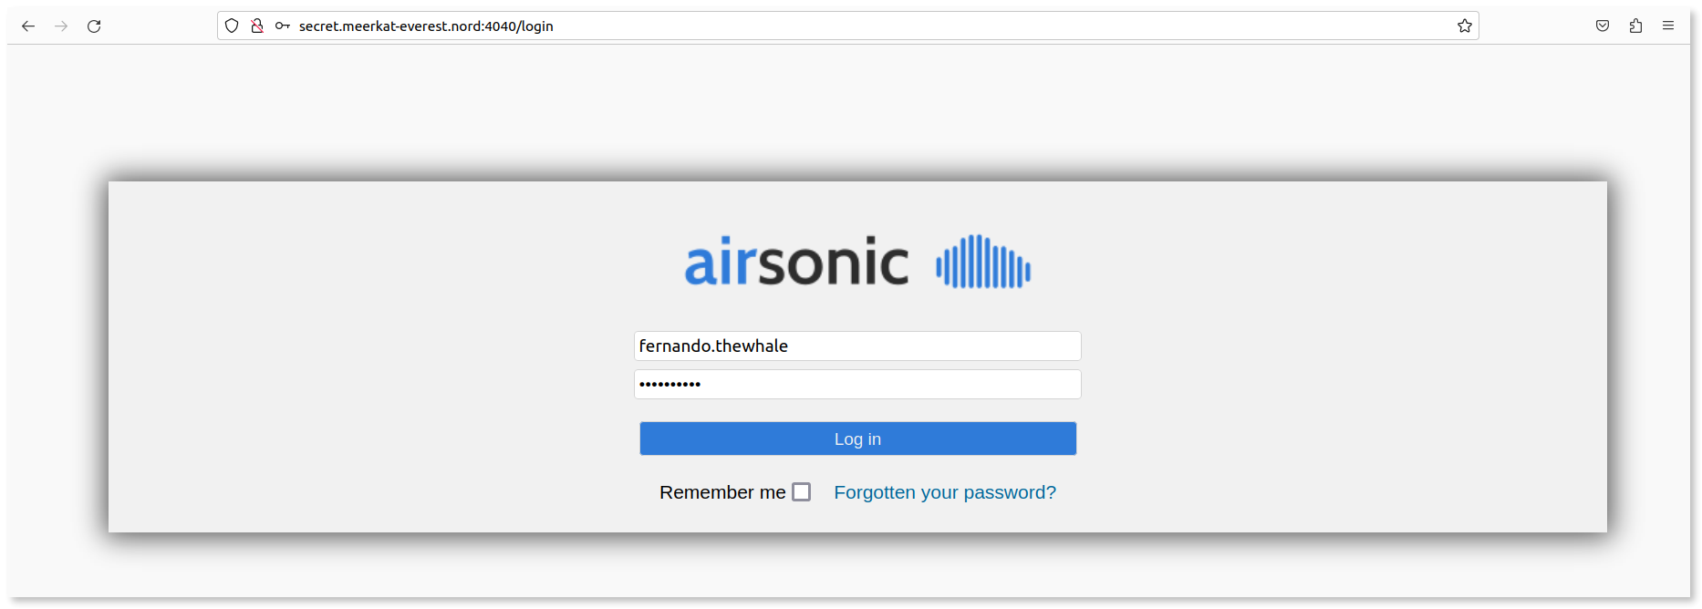
Task: Open the browser hamburger menu
Action: [1669, 26]
